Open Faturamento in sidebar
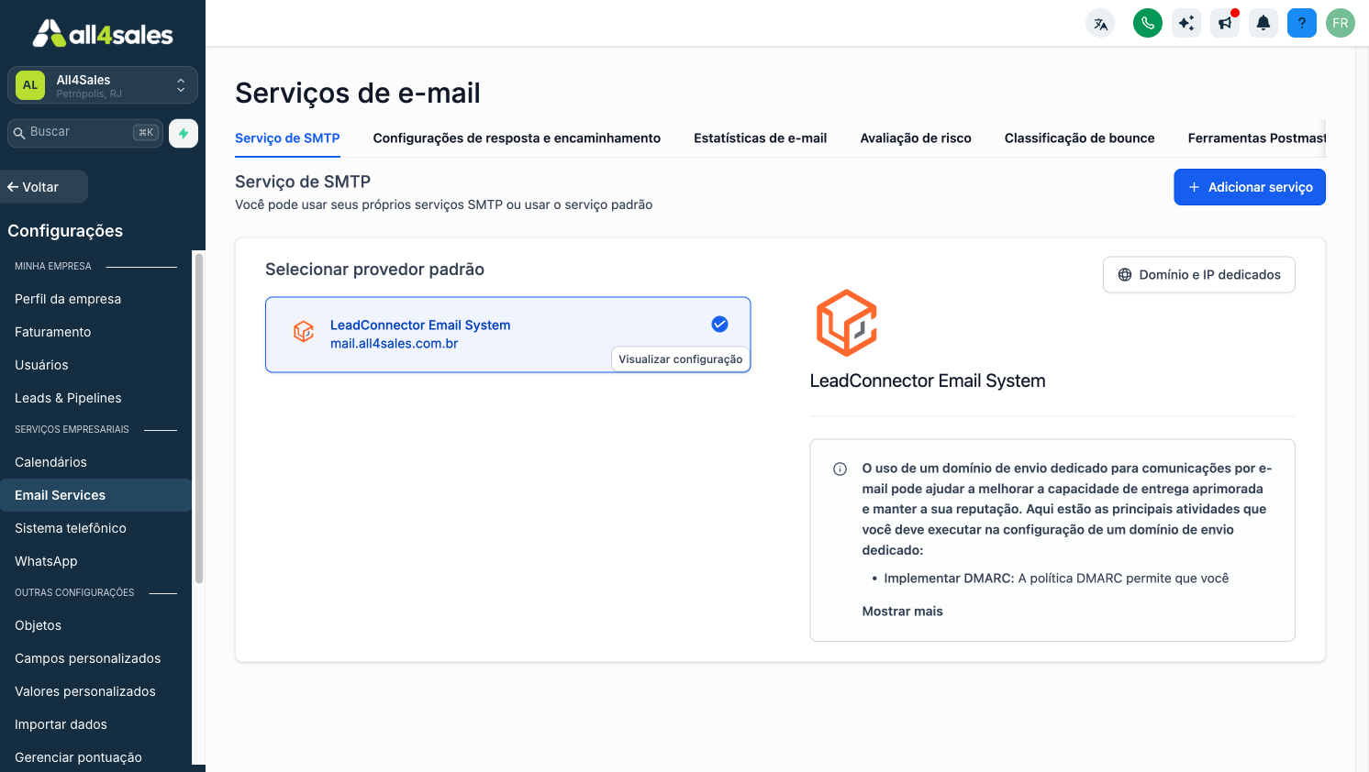Image resolution: width=1369 pixels, height=772 pixels. click(95, 332)
